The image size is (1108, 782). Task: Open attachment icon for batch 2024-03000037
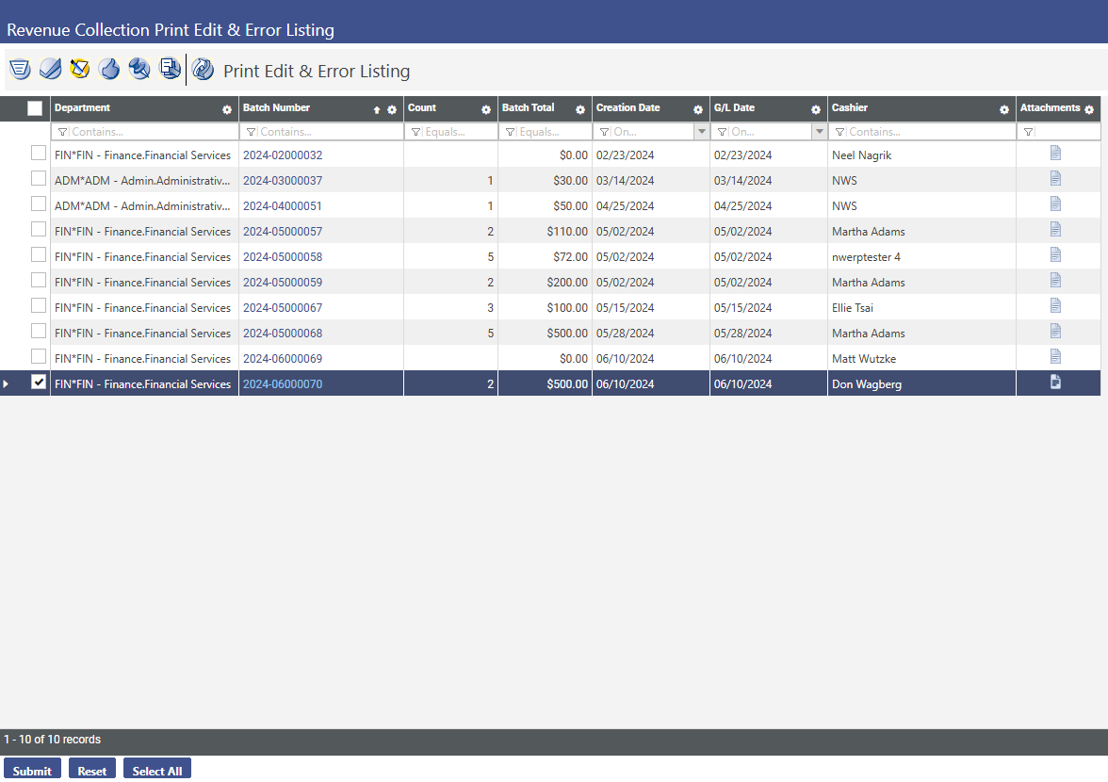click(x=1055, y=178)
